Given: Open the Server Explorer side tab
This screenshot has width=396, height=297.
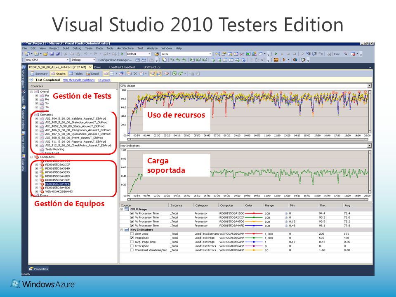Looking at the screenshot, I should click(x=23, y=77).
